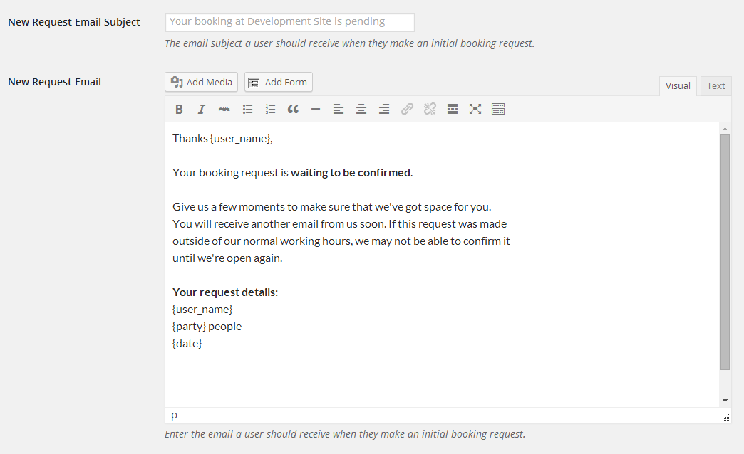Center-align the text
Screen dimensions: 744x454
pyautogui.click(x=361, y=109)
